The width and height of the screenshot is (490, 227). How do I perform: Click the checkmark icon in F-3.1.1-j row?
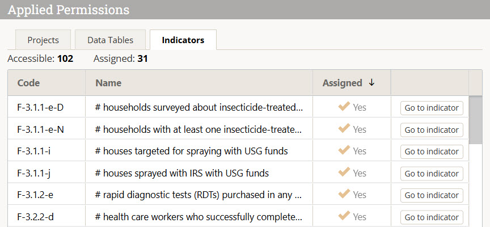pyautogui.click(x=344, y=173)
